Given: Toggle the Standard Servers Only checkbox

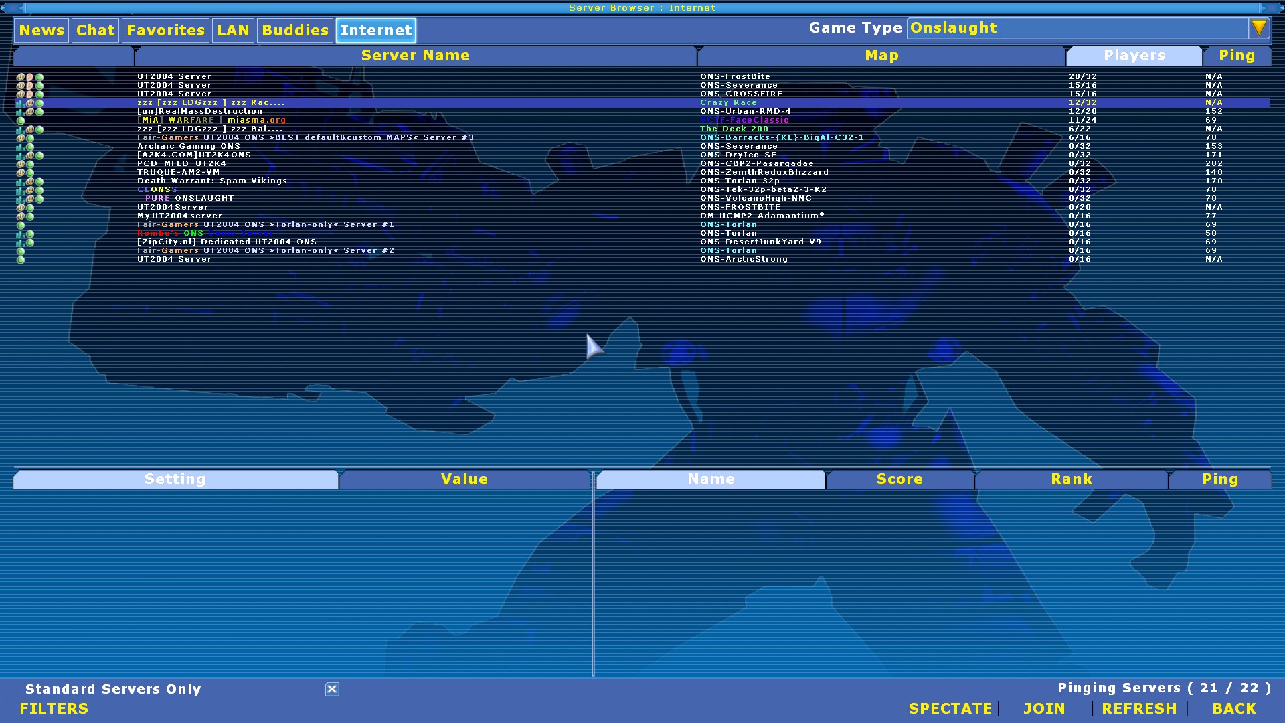Looking at the screenshot, I should (x=332, y=689).
